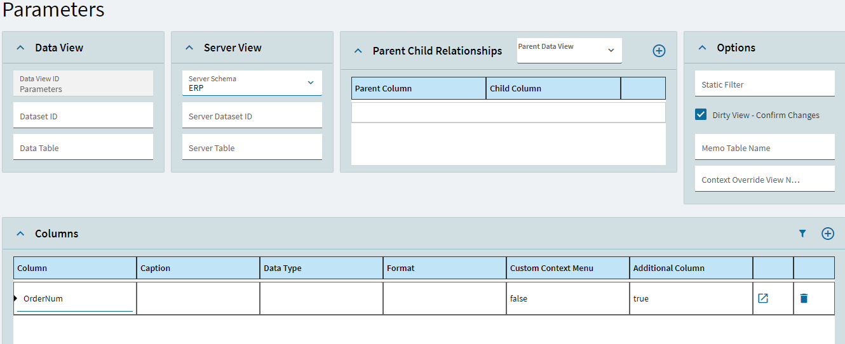Add a new column row
The height and width of the screenshot is (344, 845).
coord(828,234)
